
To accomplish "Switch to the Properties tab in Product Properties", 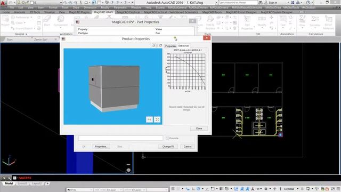I will 170,46.
